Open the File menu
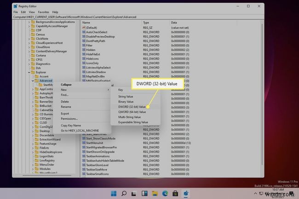This screenshot has height=199, width=299. click(x=16, y=12)
